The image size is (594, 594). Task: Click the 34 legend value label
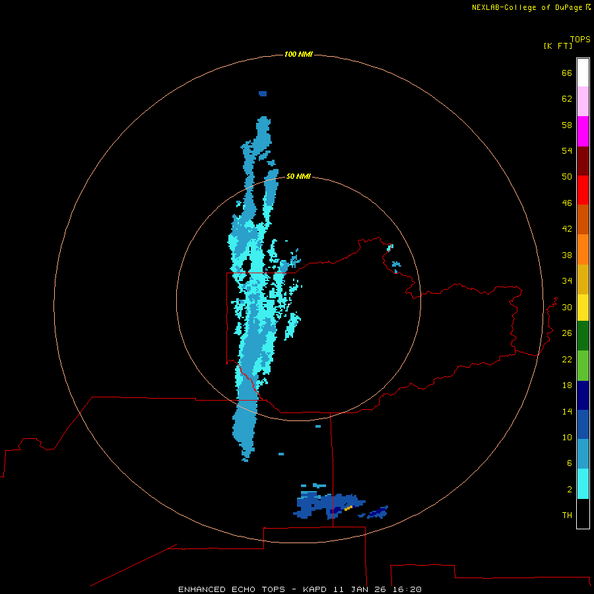(567, 280)
